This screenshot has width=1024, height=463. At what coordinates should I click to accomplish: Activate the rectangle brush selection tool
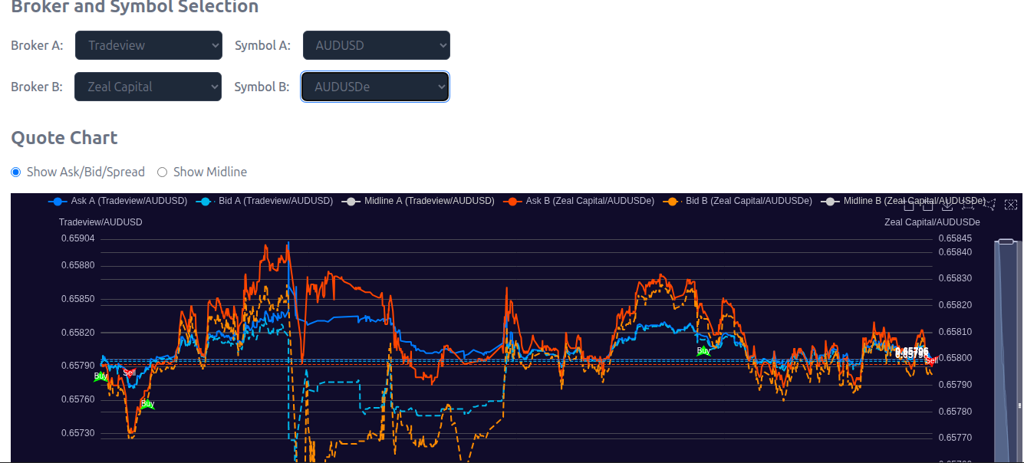coord(970,205)
